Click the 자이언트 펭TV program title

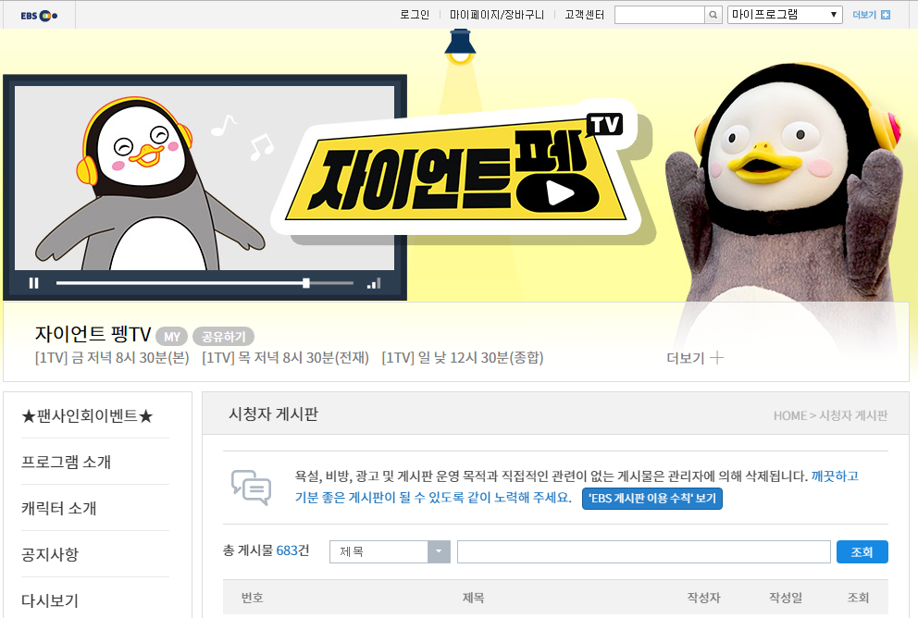point(93,334)
